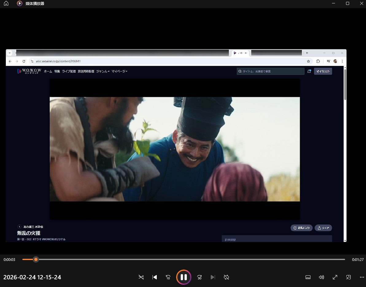Screen dimensions: 366x287
Task: Switch to mini player view
Action: click(349, 277)
